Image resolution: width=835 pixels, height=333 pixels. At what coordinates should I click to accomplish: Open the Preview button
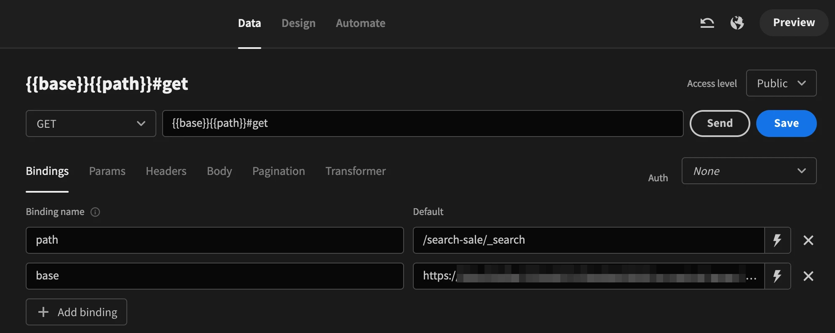point(794,23)
